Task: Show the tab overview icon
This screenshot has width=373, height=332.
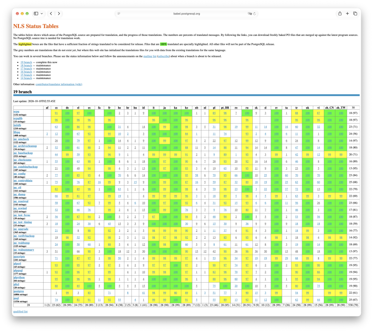Action: 355,13
